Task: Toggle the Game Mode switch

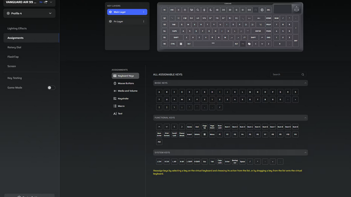Action: pos(51,88)
